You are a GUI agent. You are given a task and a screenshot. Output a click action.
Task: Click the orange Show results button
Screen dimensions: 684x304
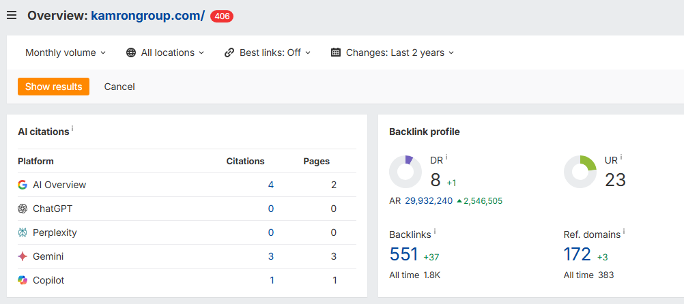point(53,87)
